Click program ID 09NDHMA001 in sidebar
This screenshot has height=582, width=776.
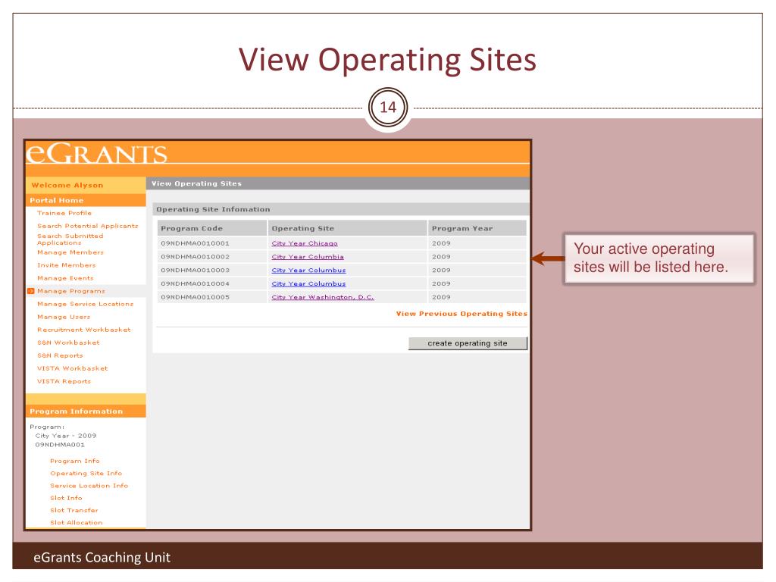[x=60, y=445]
